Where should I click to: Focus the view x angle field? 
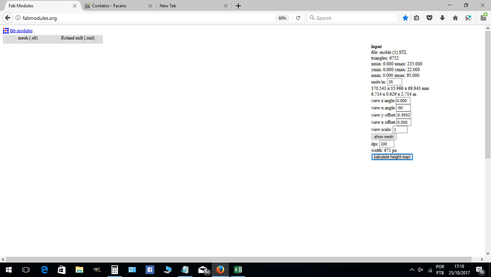403,108
